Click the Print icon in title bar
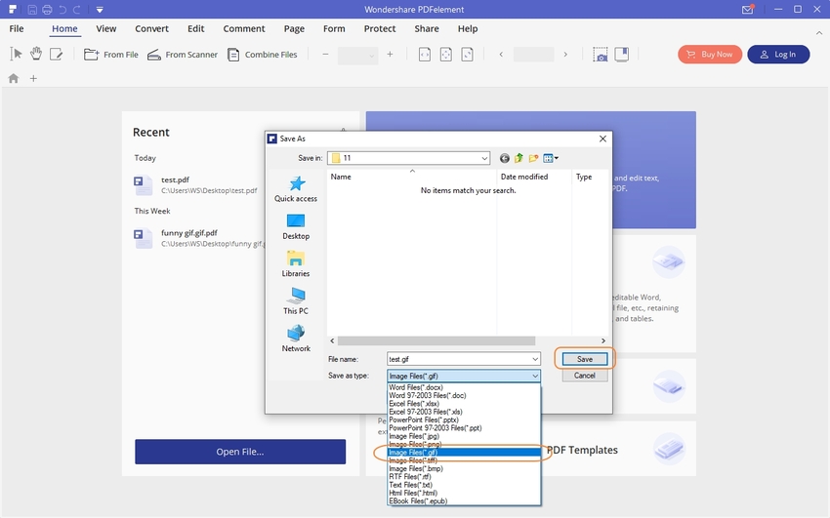 pyautogui.click(x=47, y=10)
